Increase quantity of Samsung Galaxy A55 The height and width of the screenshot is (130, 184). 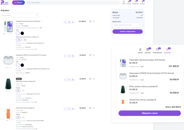(73, 22)
